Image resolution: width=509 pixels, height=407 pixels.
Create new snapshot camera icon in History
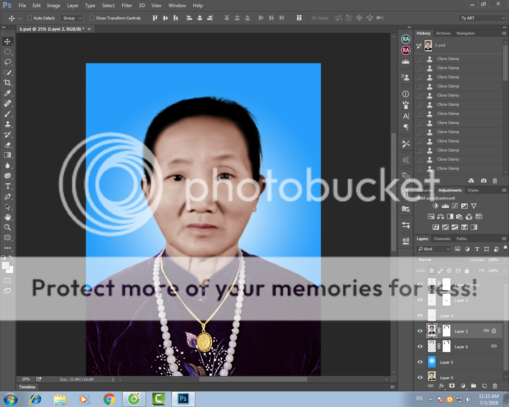(484, 180)
